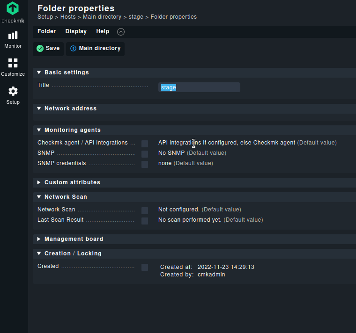Enable the SNMP attribute checkbox
This screenshot has width=356, height=333.
(x=145, y=154)
